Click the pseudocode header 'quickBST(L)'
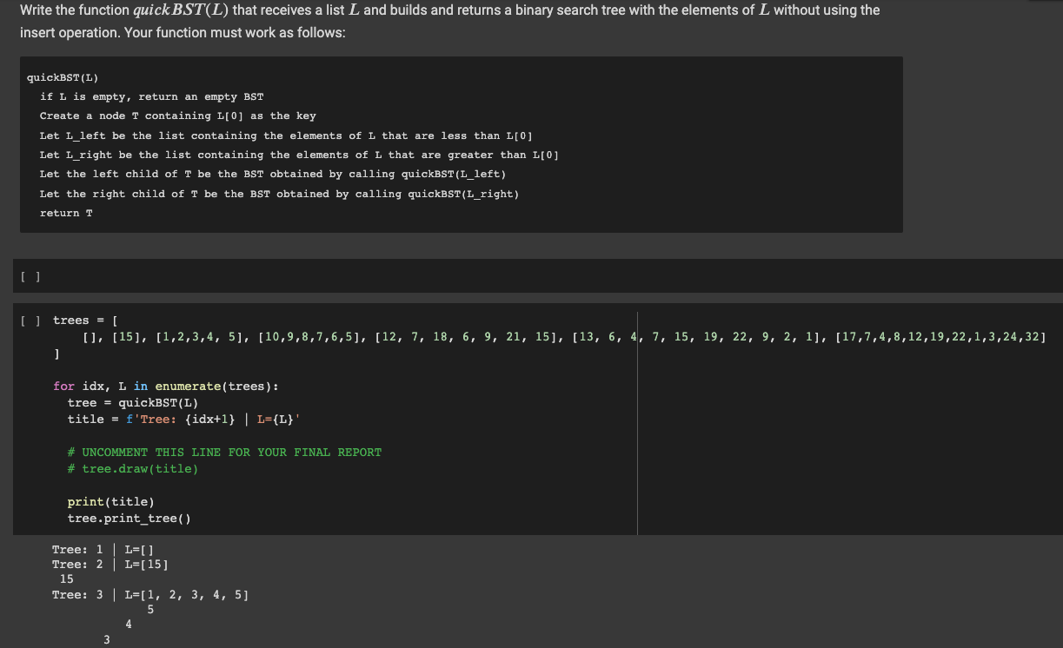Image resolution: width=1063 pixels, height=648 pixels. coord(63,77)
